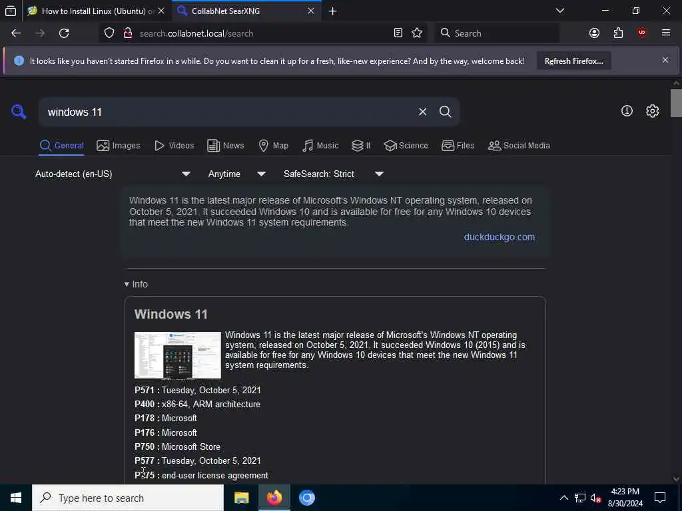Select the Map search category
682x511 pixels.
click(x=273, y=146)
